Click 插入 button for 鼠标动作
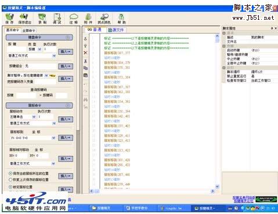This screenshot has width=278, height=214. [x=66, y=119]
